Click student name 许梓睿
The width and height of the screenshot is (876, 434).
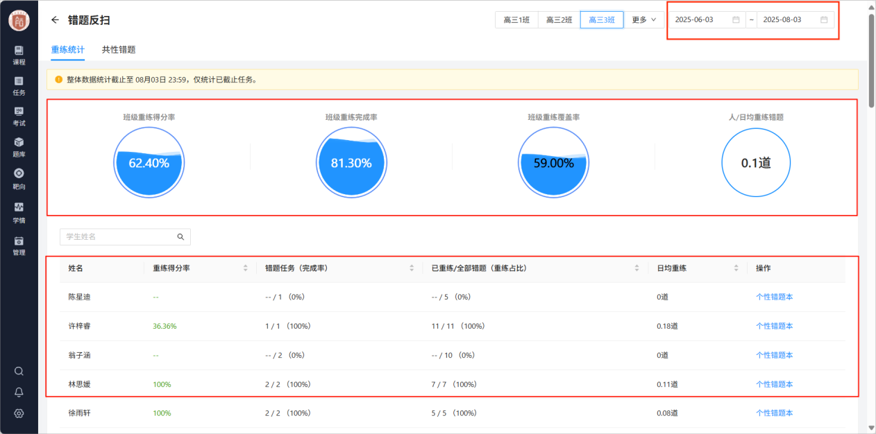coord(80,326)
